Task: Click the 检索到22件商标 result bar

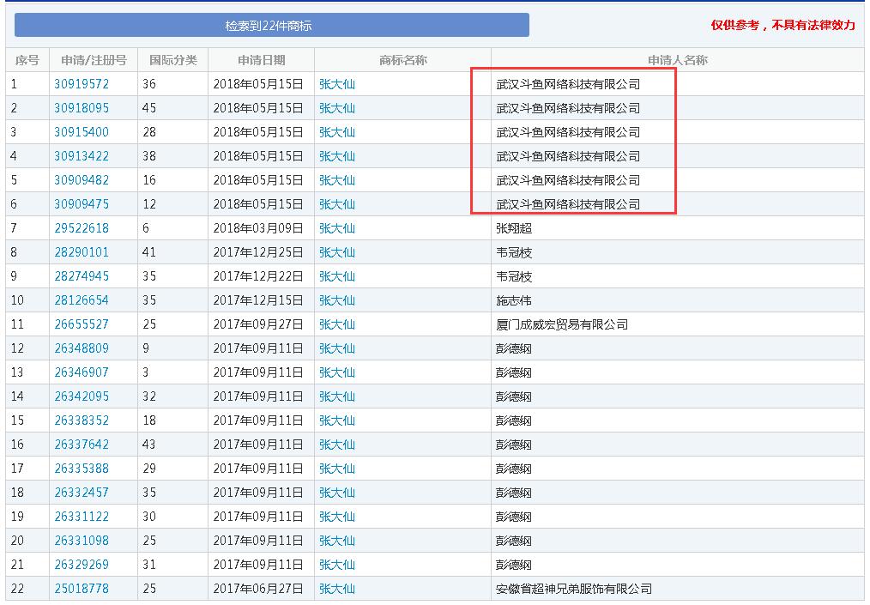Action: tap(272, 26)
